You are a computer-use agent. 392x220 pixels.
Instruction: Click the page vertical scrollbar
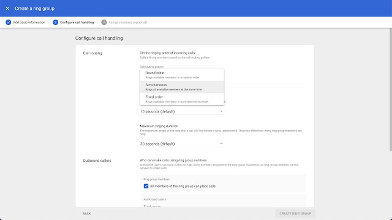[391, 90]
